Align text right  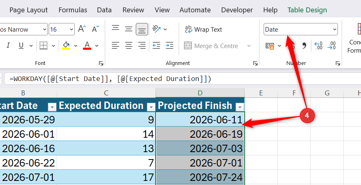tap(142, 46)
